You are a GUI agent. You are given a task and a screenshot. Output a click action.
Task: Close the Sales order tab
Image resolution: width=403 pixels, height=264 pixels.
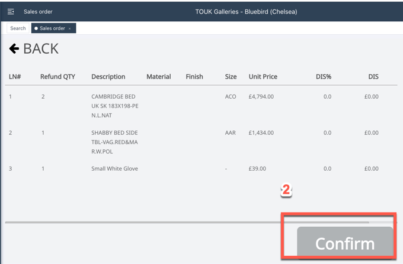coord(70,28)
